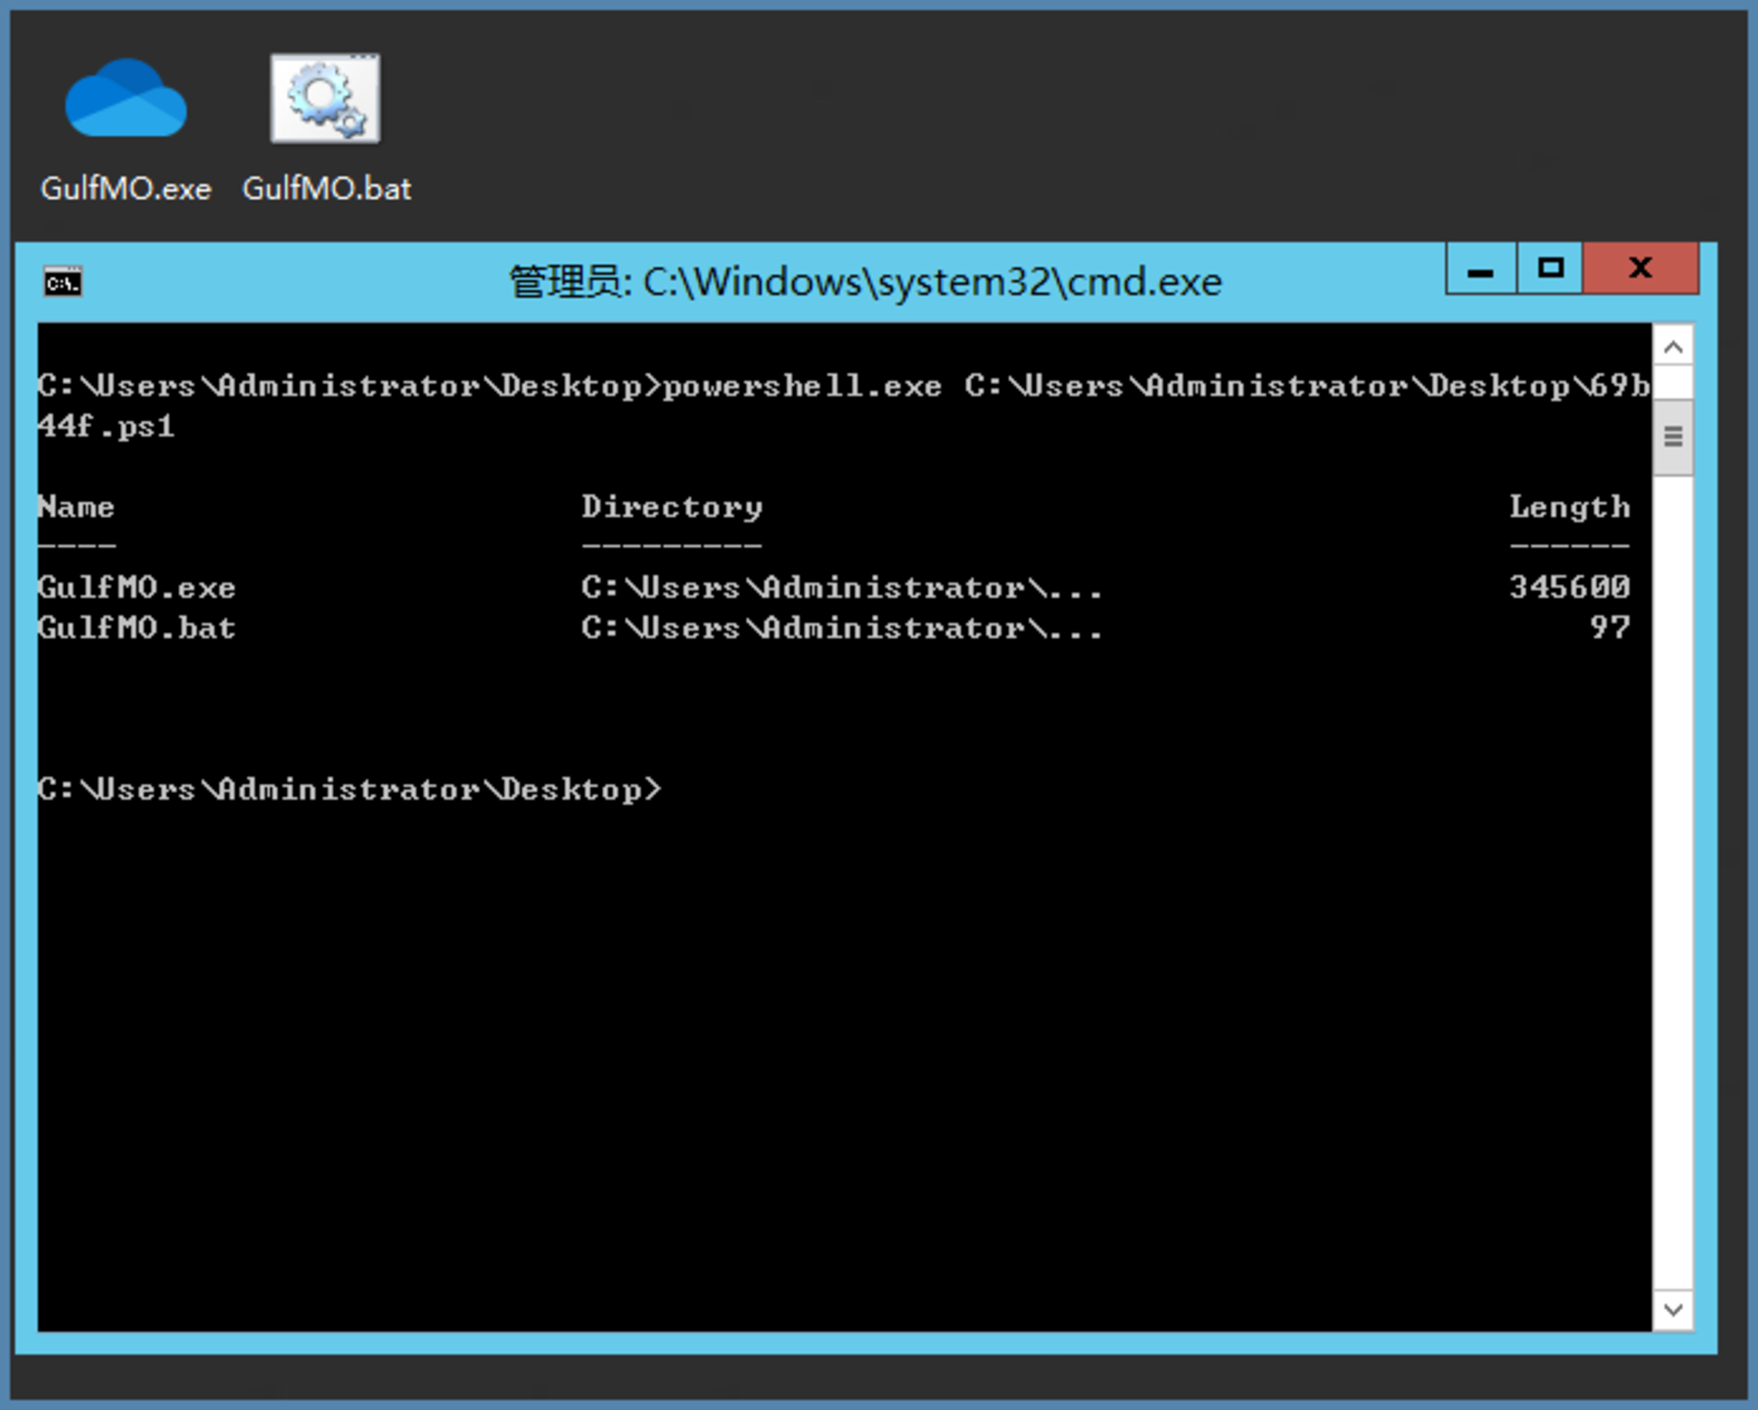The width and height of the screenshot is (1758, 1410).
Task: Close the administrator cmd.exe window
Action: pos(1640,269)
